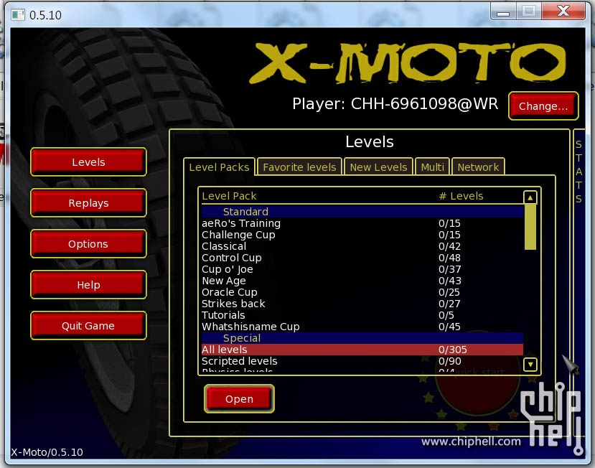Click the 0/305 count for All levels

pyautogui.click(x=453, y=350)
